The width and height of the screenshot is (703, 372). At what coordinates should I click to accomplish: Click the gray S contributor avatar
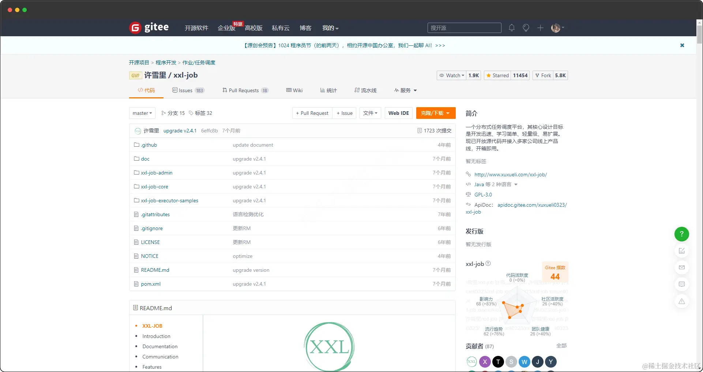[x=511, y=362]
